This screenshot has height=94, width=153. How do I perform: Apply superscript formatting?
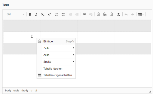click(49, 14)
